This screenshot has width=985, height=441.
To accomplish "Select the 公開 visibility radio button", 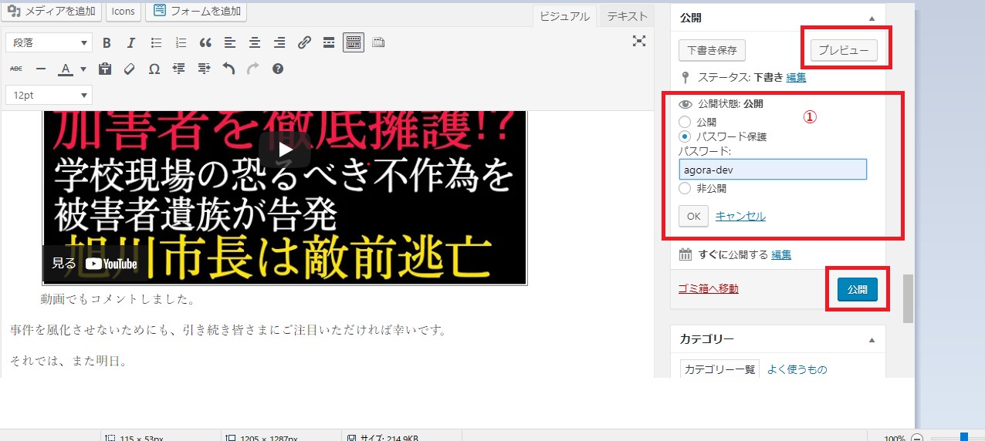I will pos(685,122).
